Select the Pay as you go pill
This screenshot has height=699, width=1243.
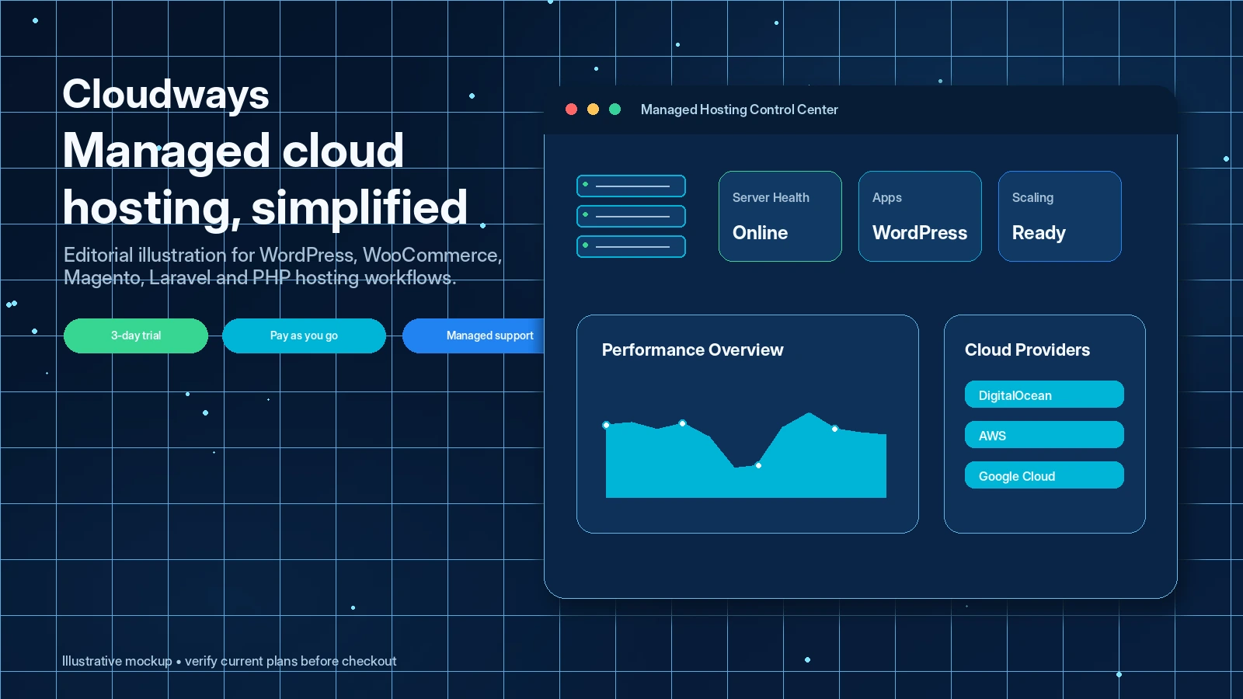(304, 336)
